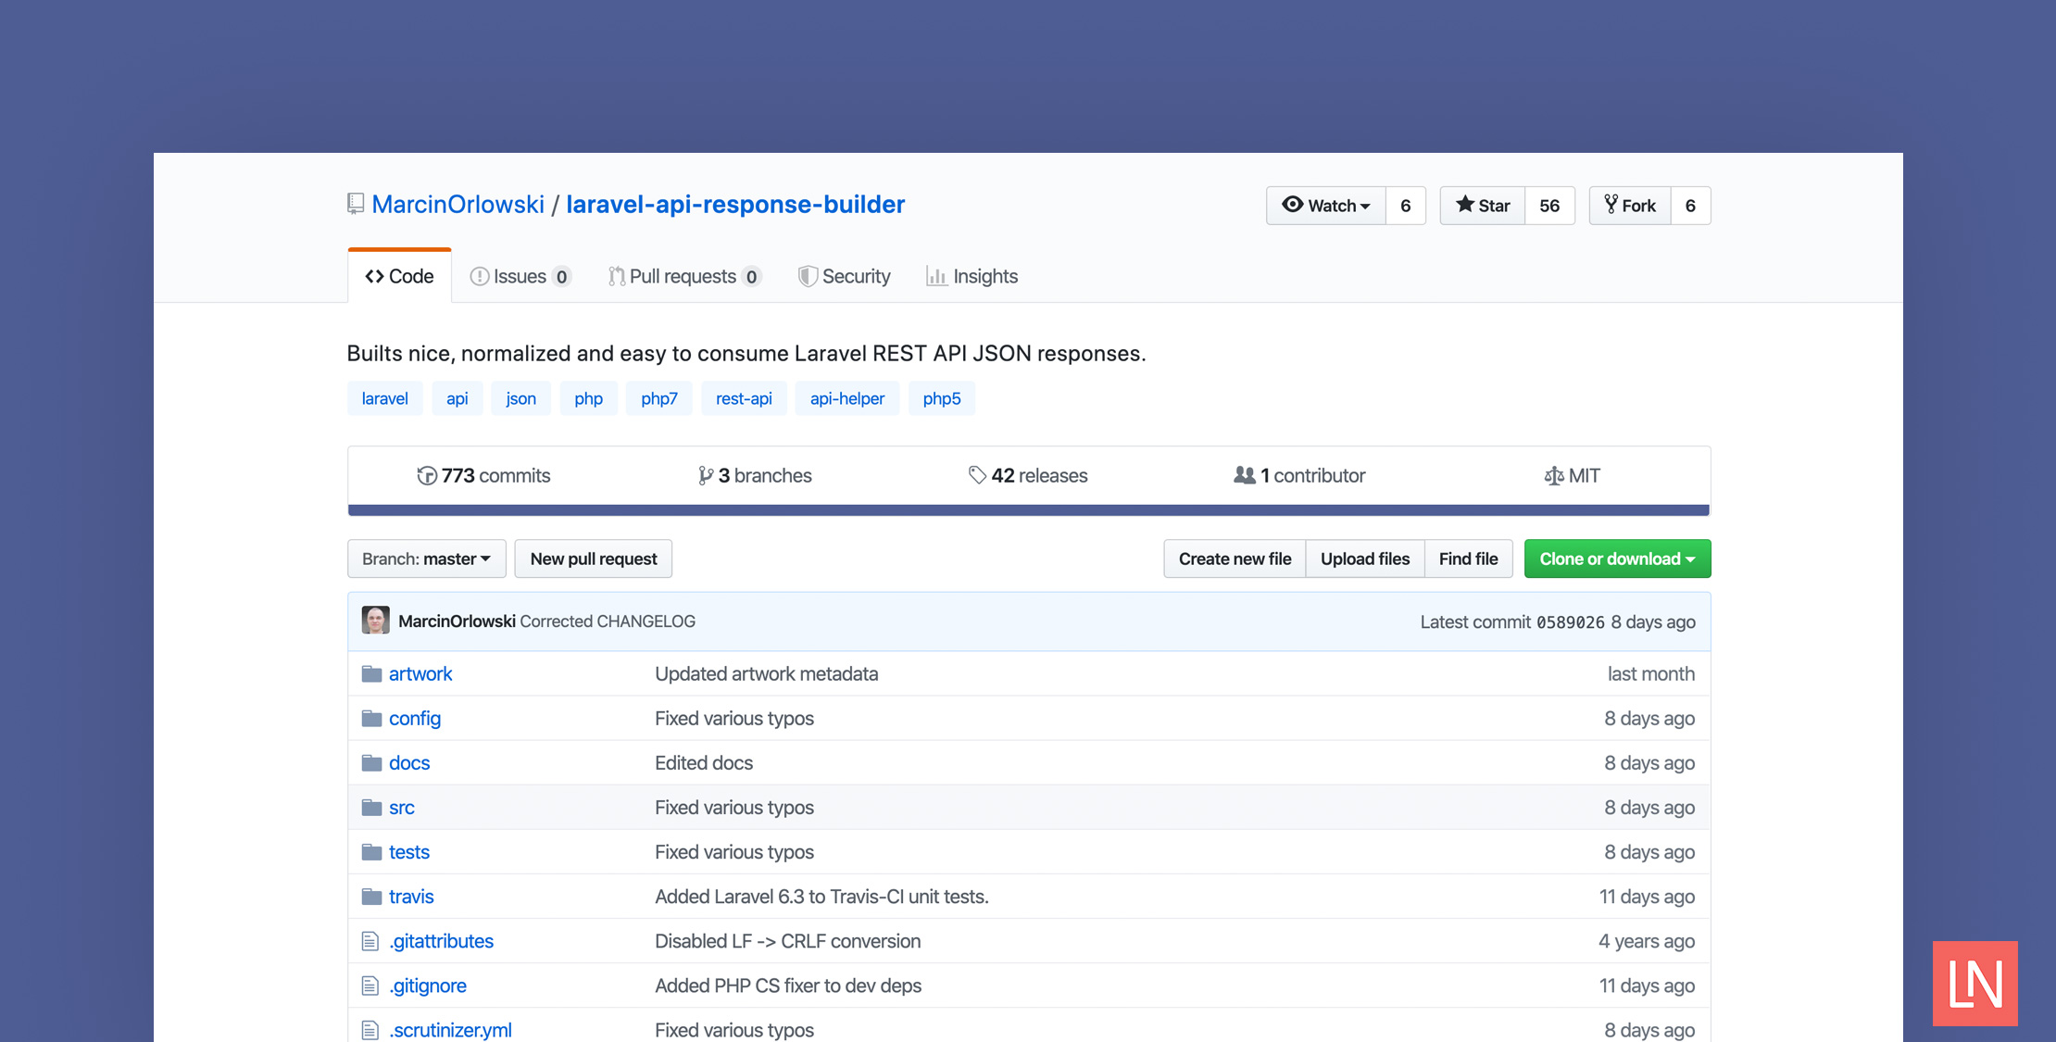Click the commits history icon
The width and height of the screenshot is (2056, 1042).
(x=426, y=474)
